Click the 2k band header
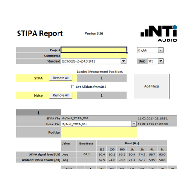Image resolution: width=187 pixels, height=169 pixels. [142, 149]
